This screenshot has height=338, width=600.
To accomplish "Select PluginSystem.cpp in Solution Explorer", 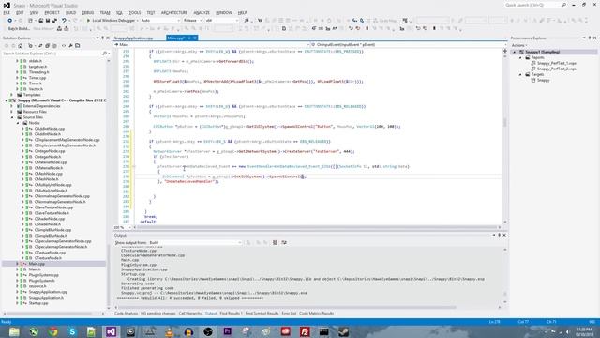I will pyautogui.click(x=44, y=275).
